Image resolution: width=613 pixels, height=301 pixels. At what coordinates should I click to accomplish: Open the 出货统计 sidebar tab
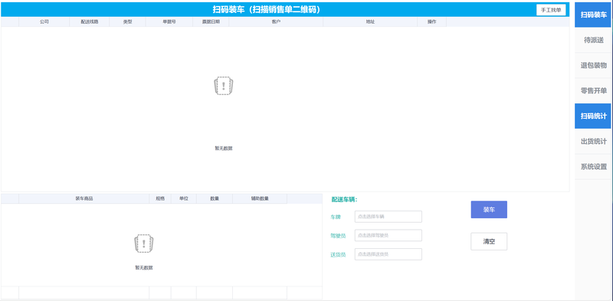pos(592,142)
